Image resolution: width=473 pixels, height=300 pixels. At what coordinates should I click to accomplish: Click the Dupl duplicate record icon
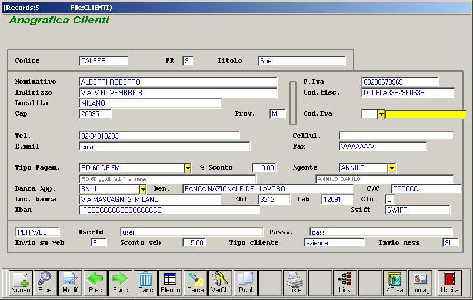coord(245,283)
